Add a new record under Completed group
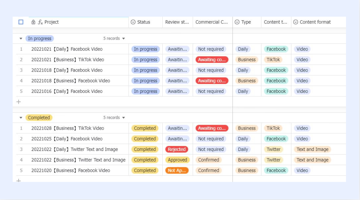The height and width of the screenshot is (200, 360). click(18, 181)
